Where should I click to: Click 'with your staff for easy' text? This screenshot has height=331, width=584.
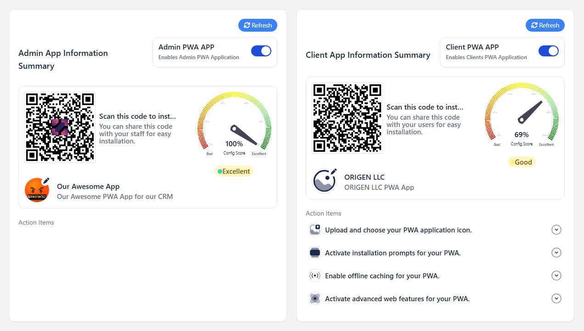tap(135, 134)
